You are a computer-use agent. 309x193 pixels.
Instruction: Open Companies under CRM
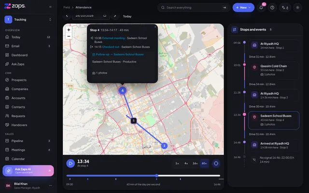[x=28, y=89]
